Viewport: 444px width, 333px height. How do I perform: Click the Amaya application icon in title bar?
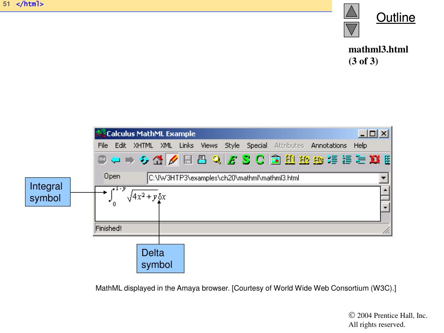pos(101,134)
